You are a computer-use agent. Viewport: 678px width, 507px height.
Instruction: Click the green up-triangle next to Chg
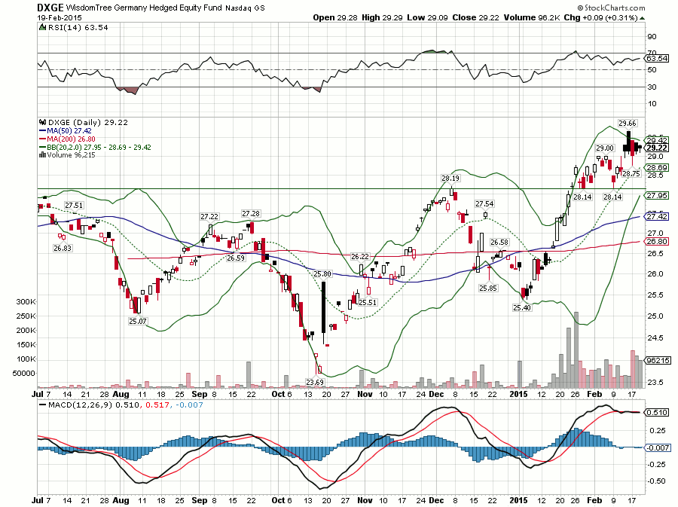642,18
